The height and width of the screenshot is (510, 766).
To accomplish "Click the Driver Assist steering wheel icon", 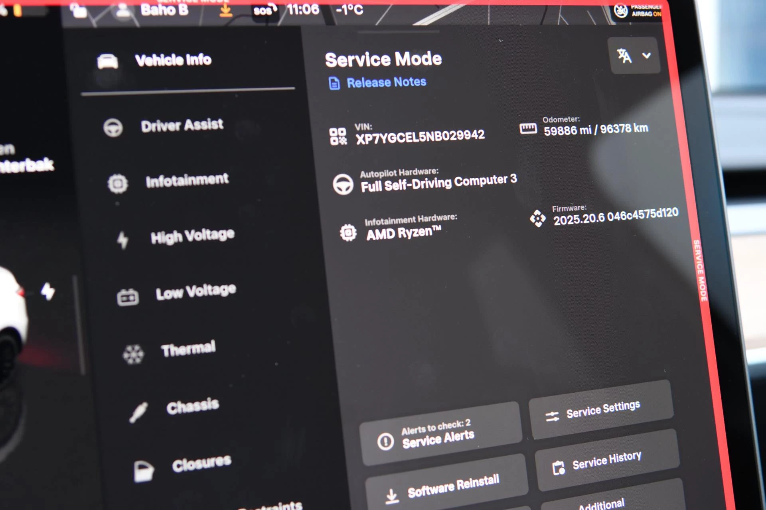I will tap(113, 128).
